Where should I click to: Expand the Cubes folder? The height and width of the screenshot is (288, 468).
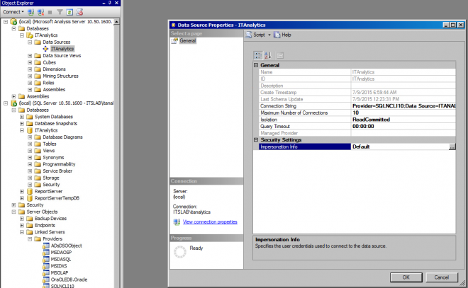pos(30,62)
